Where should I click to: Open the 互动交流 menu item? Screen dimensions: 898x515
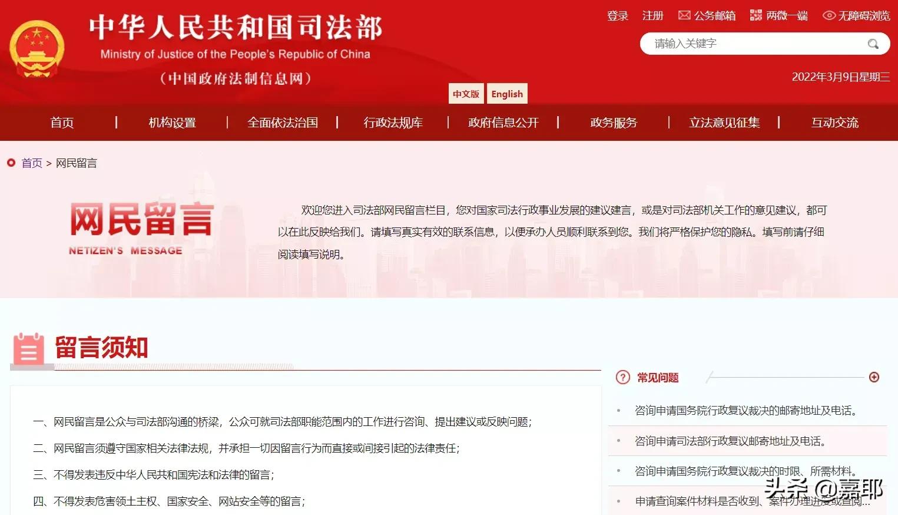(834, 123)
